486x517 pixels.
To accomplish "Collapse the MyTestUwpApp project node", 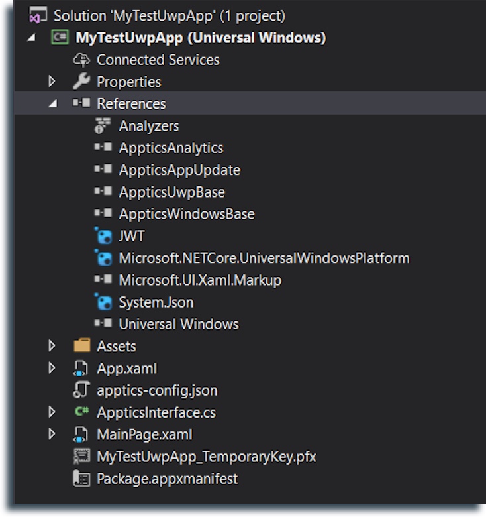I will pos(31,38).
